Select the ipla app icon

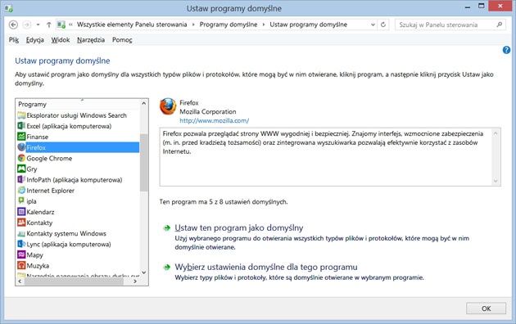click(21, 200)
